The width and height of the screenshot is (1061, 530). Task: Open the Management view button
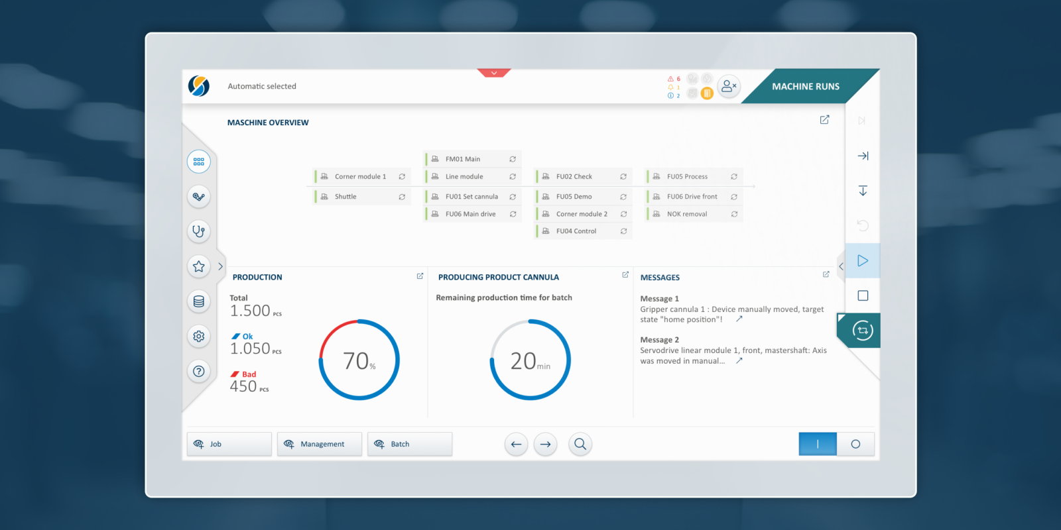[x=320, y=444]
